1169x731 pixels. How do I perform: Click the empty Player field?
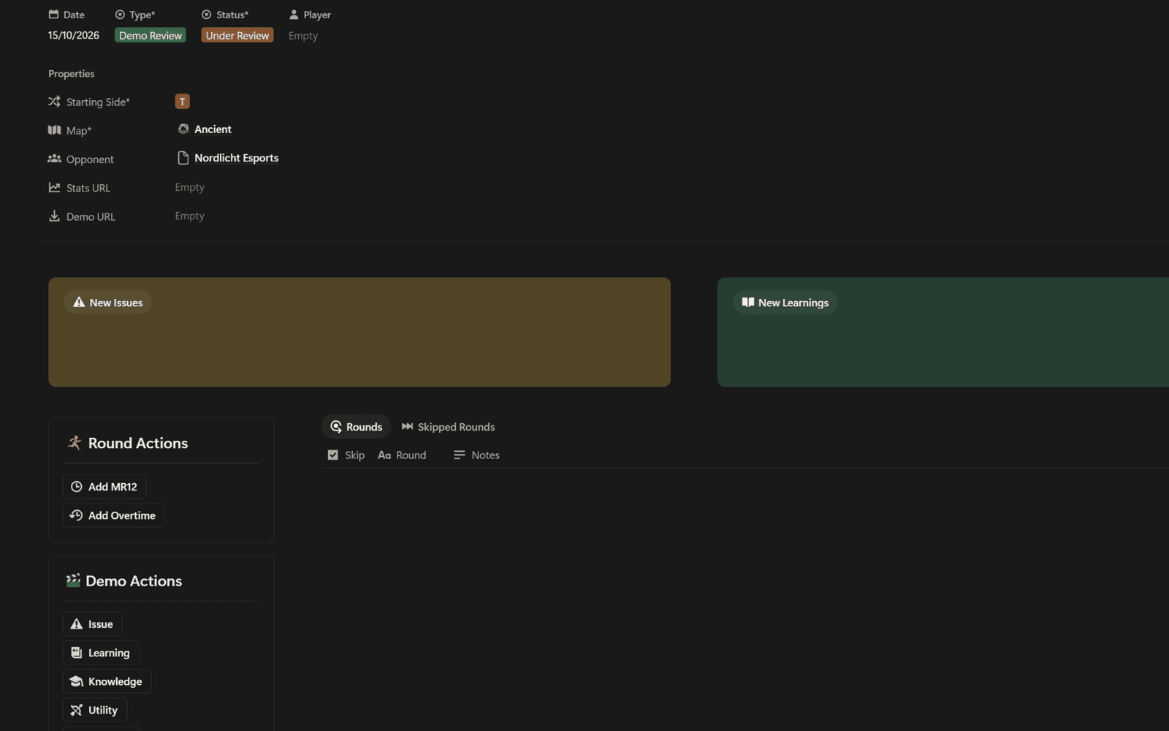[303, 36]
